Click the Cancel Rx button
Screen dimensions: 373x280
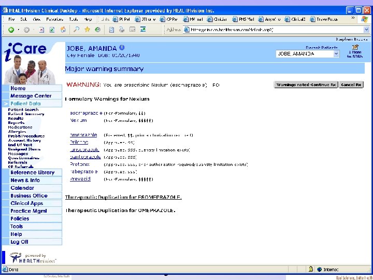pyautogui.click(x=351, y=85)
